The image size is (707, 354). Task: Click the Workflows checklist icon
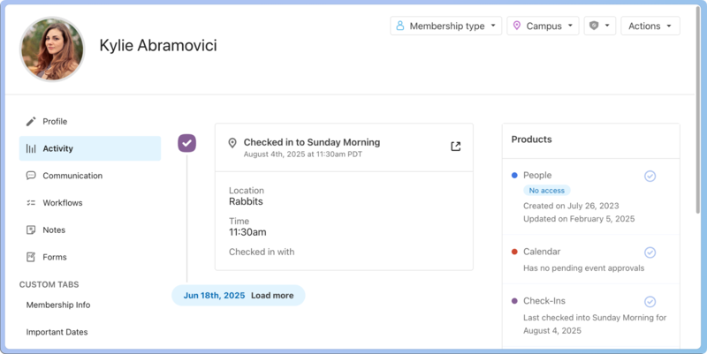[x=31, y=203]
